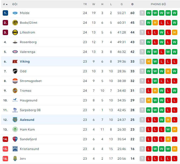180x164 pixels.
Task: Click the red 16 rank badge for Jerv
Action: 5,159
